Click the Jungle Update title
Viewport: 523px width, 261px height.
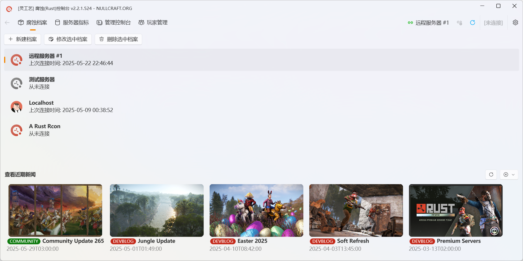[157, 241]
